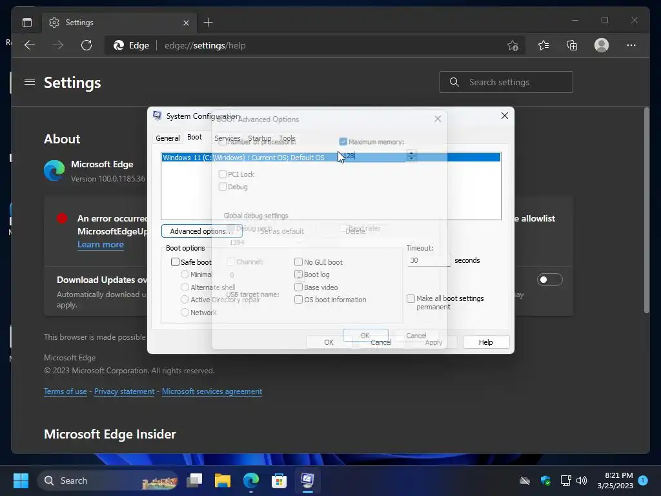Select the Settings browser tab
The image size is (661, 496).
[119, 23]
